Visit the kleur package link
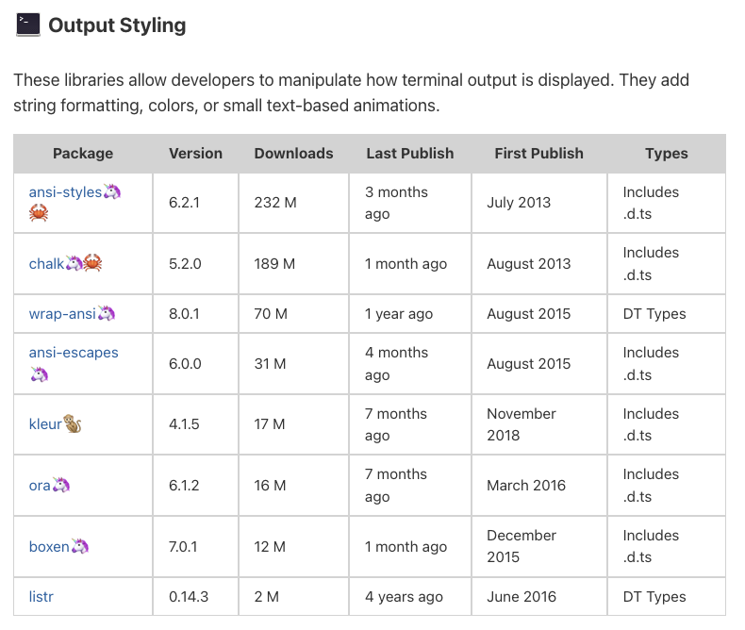 [45, 423]
